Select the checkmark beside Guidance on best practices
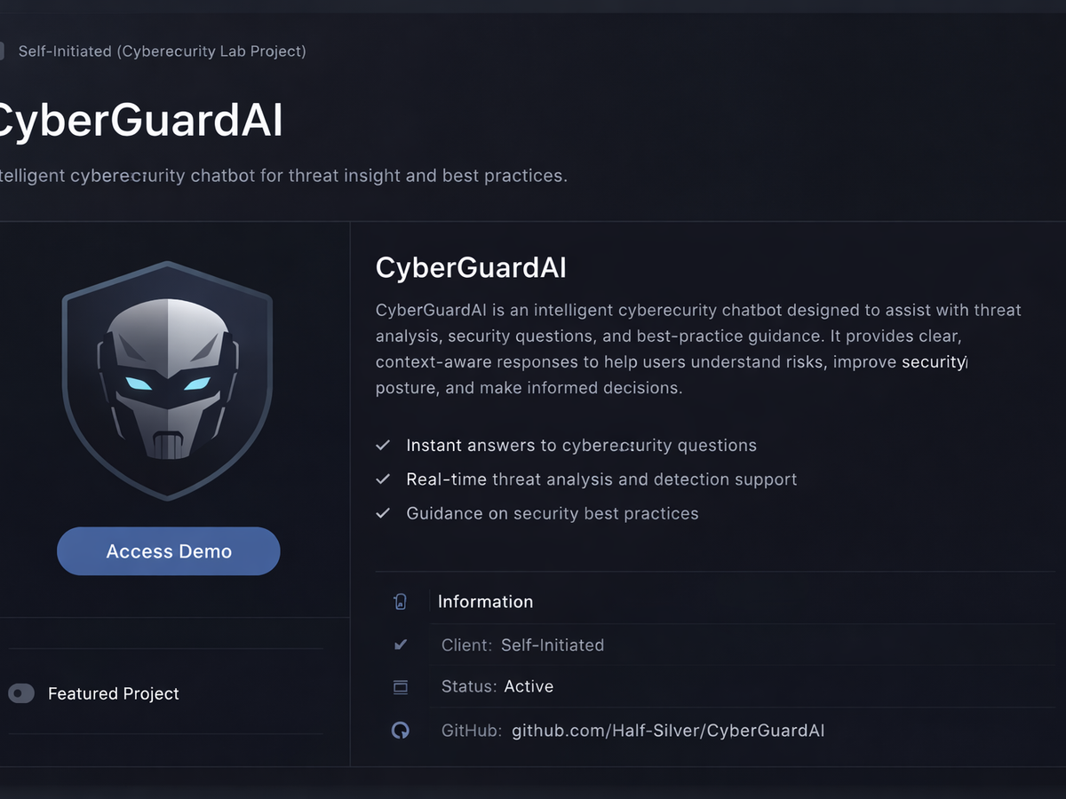This screenshot has height=799, width=1066. [383, 513]
